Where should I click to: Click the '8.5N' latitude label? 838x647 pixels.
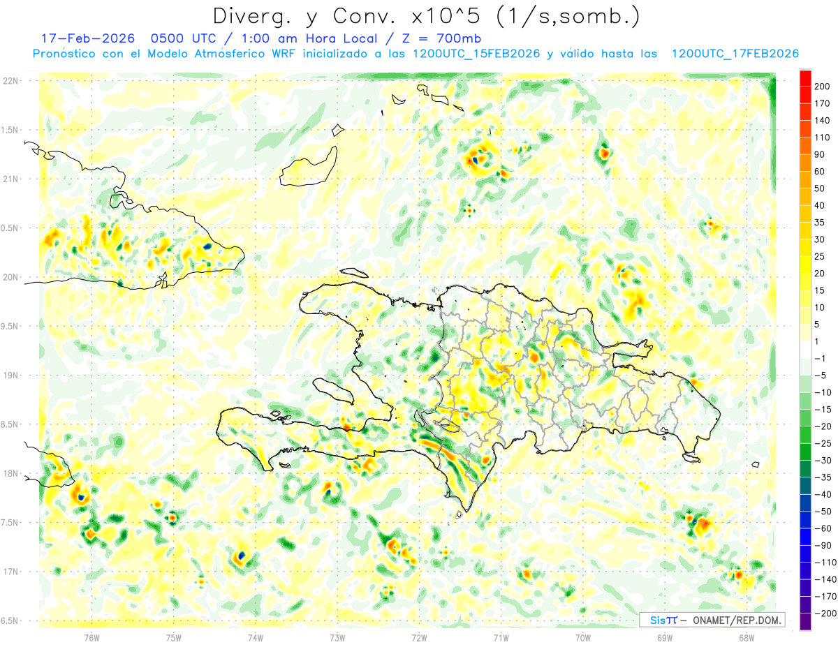[10, 424]
